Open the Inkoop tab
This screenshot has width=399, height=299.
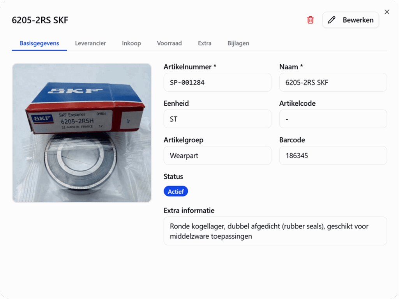point(131,43)
